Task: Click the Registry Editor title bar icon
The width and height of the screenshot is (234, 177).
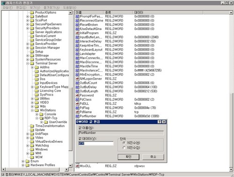Action: pos(3,3)
